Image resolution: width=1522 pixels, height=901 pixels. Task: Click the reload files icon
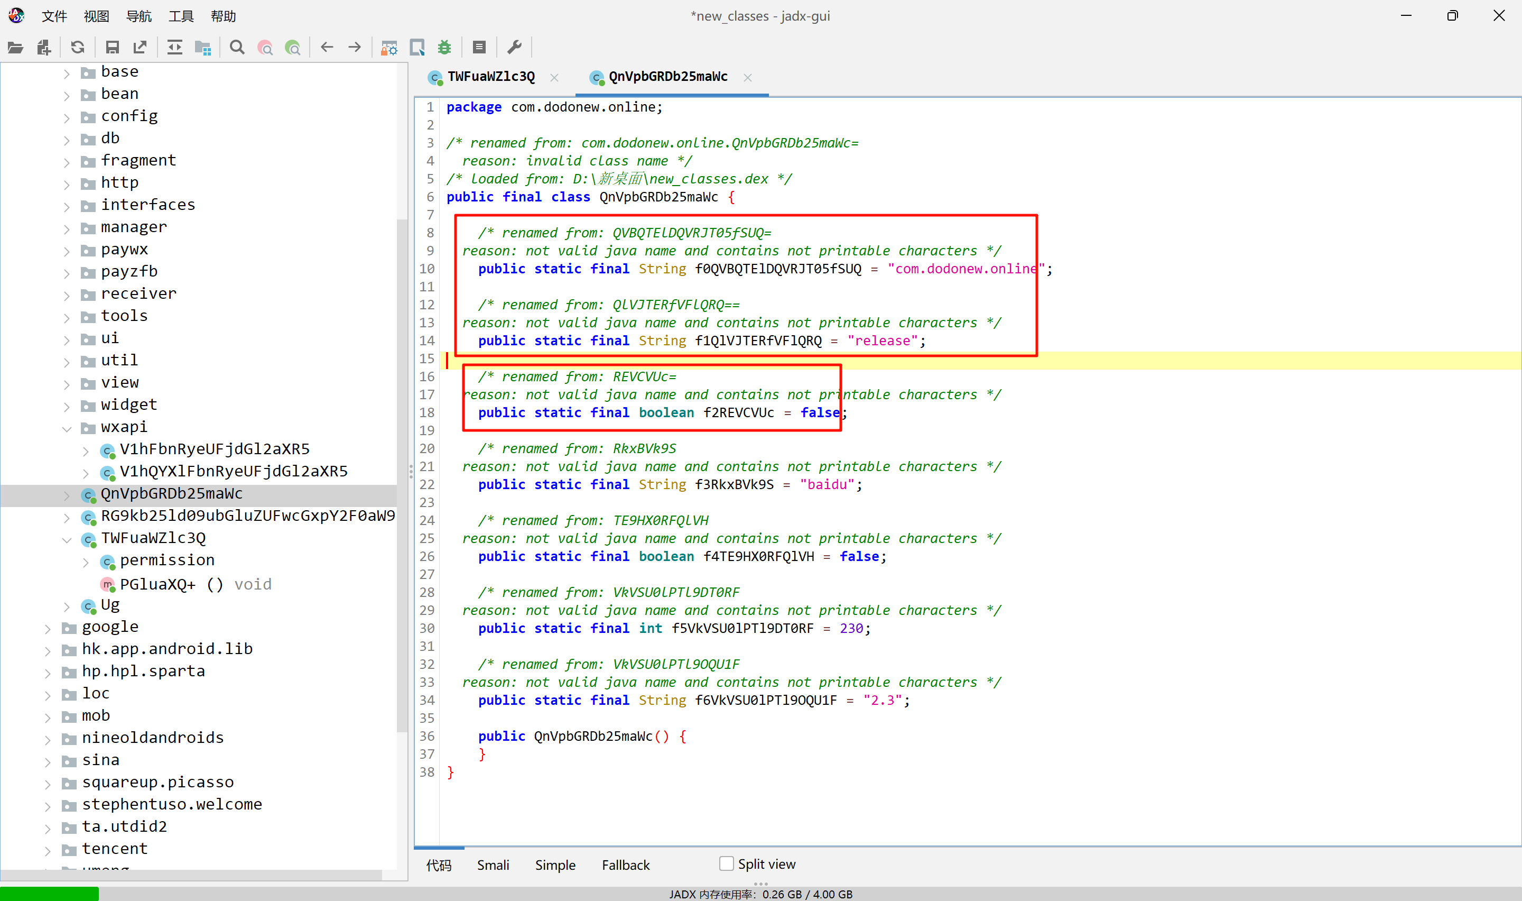tap(78, 48)
